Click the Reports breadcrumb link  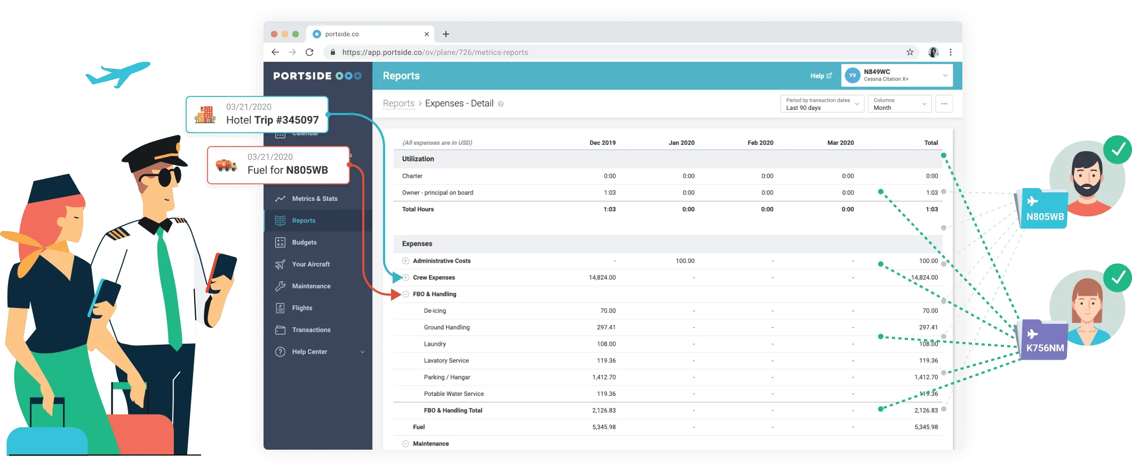(398, 103)
